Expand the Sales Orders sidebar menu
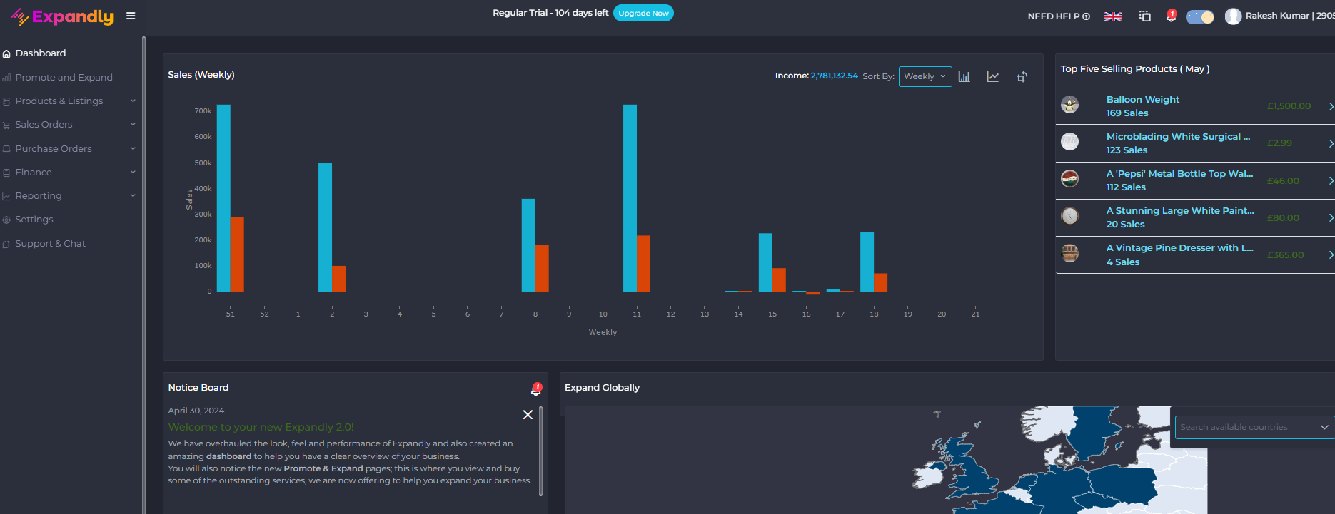The image size is (1335, 514). click(x=68, y=125)
